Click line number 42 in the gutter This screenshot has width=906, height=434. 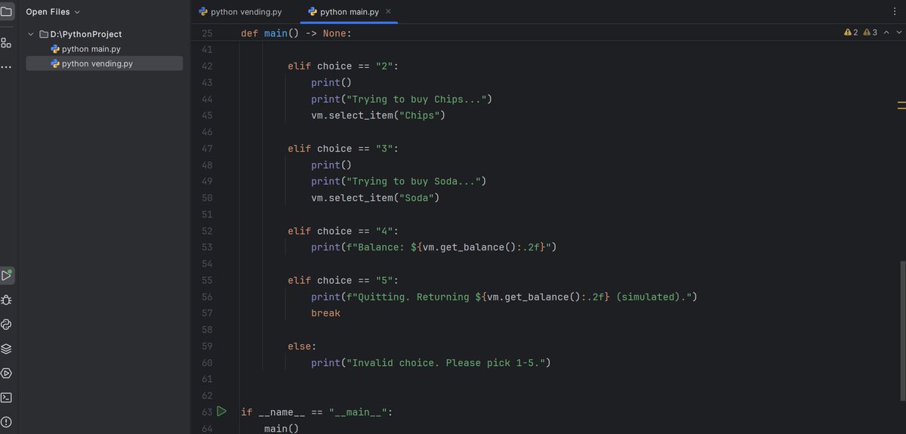(x=208, y=66)
